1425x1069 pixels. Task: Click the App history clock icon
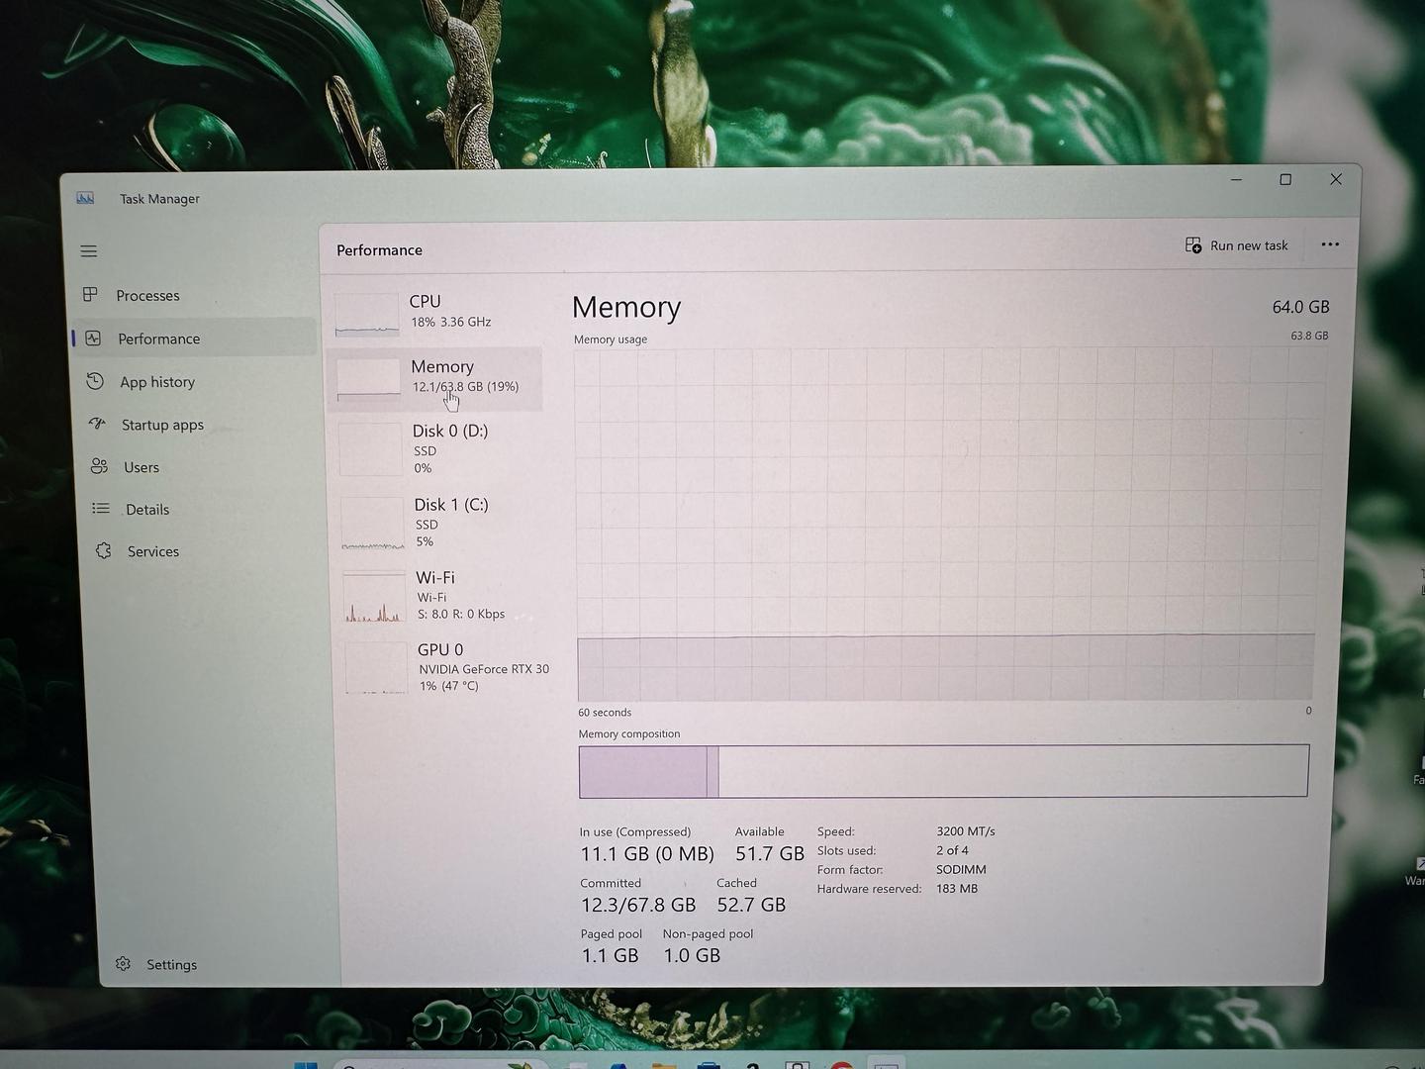point(95,381)
